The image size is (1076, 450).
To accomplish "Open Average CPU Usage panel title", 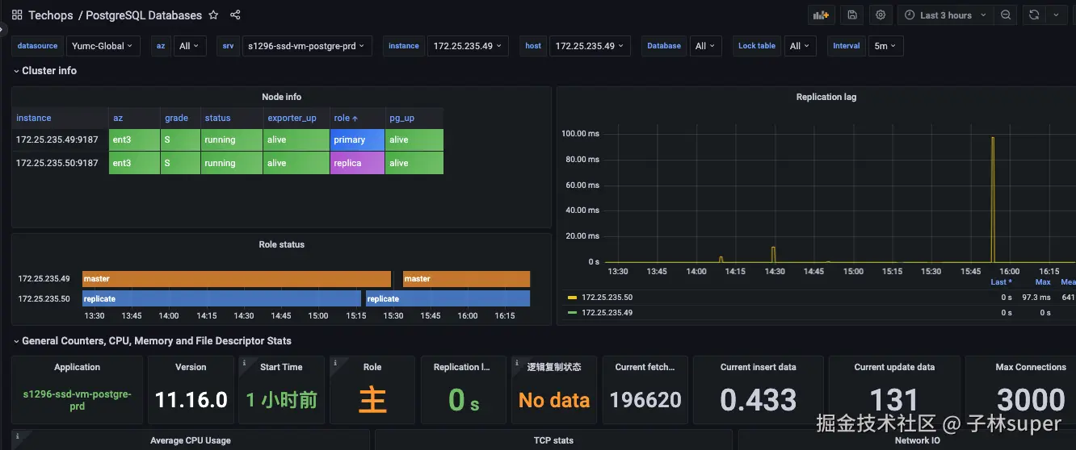I will tap(190, 440).
